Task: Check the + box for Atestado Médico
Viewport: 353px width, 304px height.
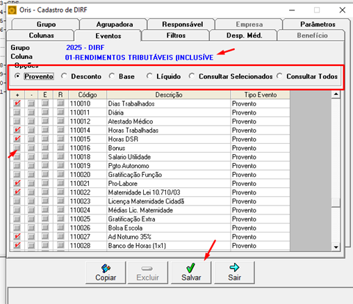Action: 17,121
